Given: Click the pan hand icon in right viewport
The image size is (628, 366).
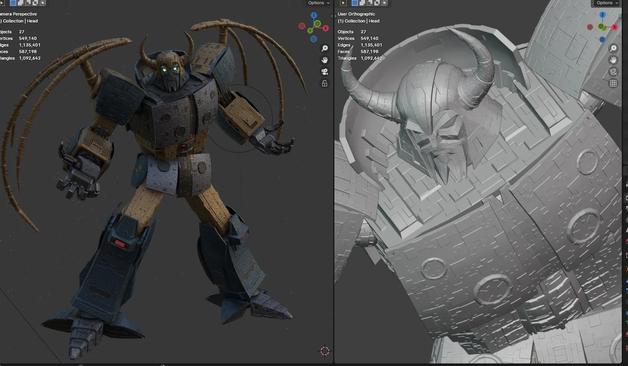Looking at the screenshot, I should pyautogui.click(x=614, y=60).
